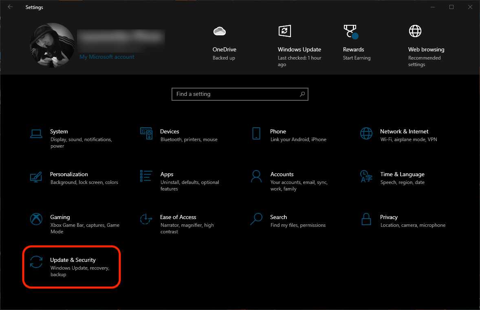
Task: Click the Ease of Access icon
Action: pyautogui.click(x=146, y=219)
